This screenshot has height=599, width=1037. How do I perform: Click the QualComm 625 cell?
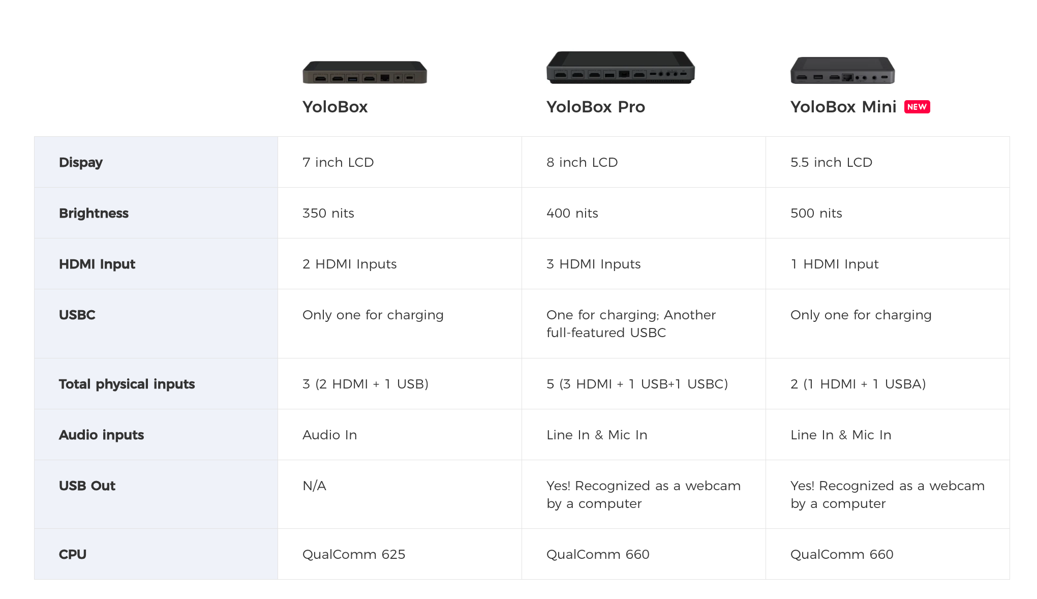400,554
